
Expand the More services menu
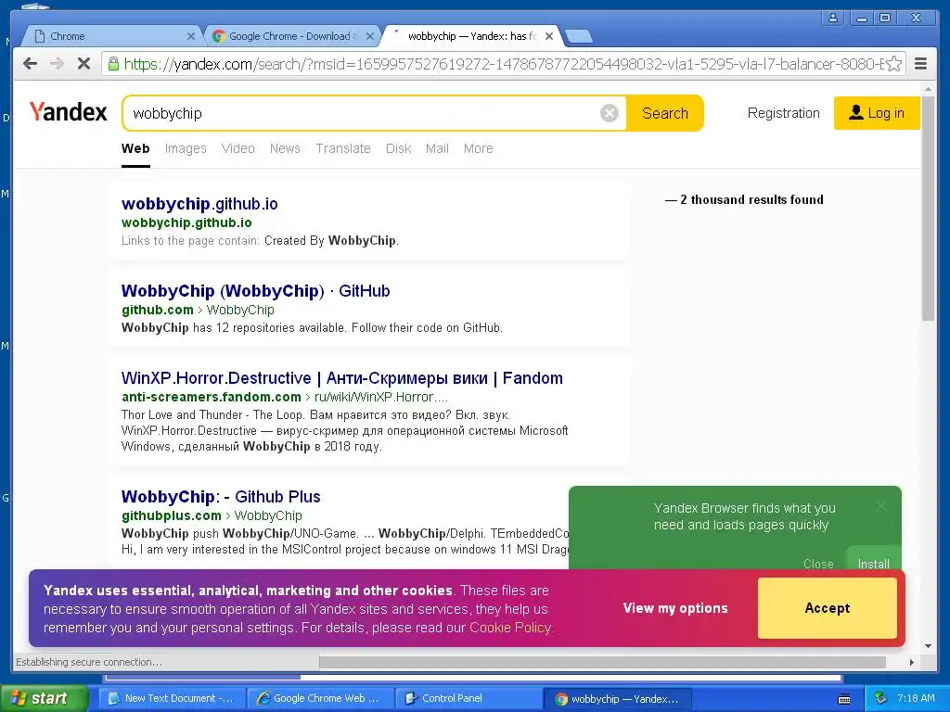click(x=478, y=148)
